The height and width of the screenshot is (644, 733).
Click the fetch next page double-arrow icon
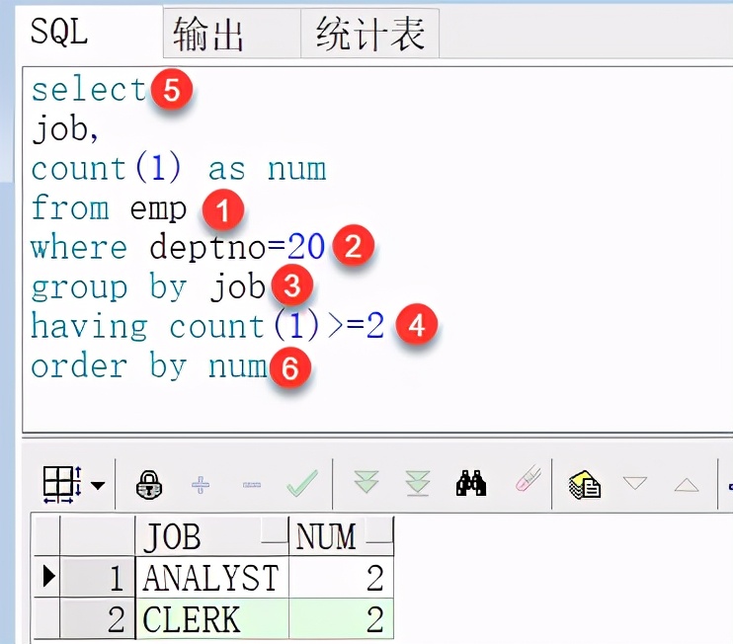click(366, 482)
